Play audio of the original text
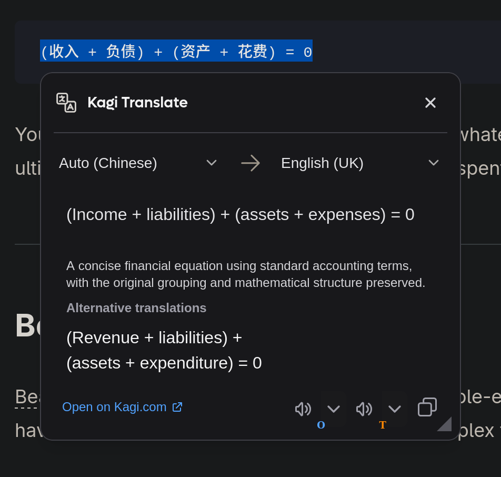This screenshot has height=477, width=501. [303, 409]
